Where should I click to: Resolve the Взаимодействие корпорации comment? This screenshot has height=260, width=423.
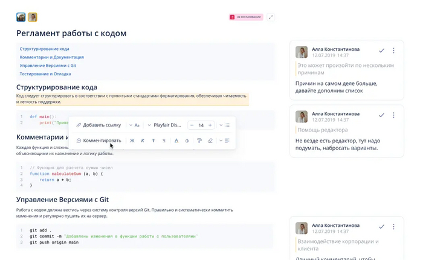pos(381,227)
